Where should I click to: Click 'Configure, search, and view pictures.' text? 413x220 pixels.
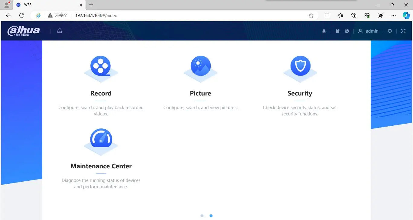pyautogui.click(x=200, y=108)
